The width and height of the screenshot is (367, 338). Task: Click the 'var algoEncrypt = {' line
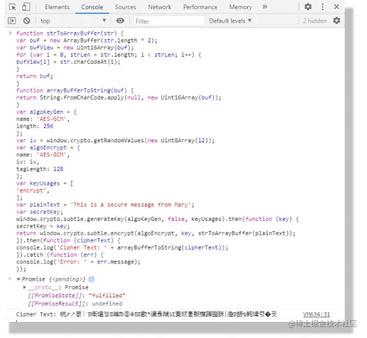(x=48, y=147)
